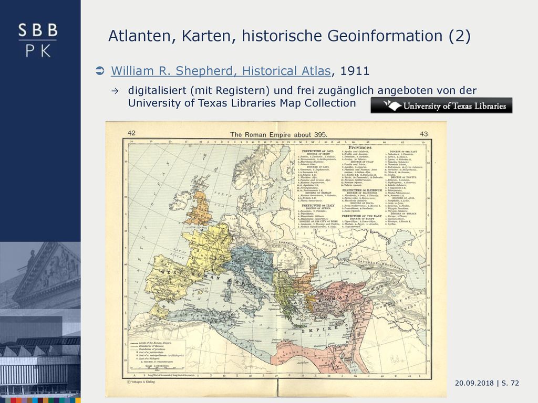Viewport: 538px width, 403px height.
Task: Click the text 'University of Texas Libraries Map Collection'
Action: coord(242,103)
